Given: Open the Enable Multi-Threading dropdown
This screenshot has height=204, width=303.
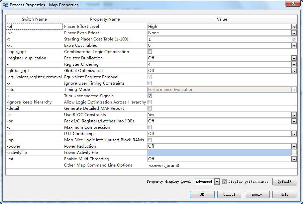Looking at the screenshot, I should click(x=294, y=159).
